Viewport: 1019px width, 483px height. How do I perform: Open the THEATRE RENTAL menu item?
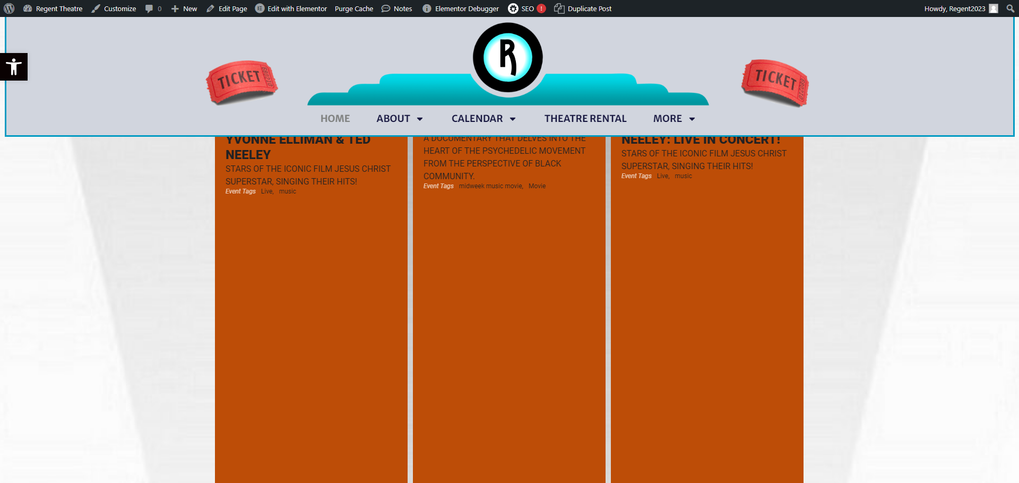click(x=585, y=119)
